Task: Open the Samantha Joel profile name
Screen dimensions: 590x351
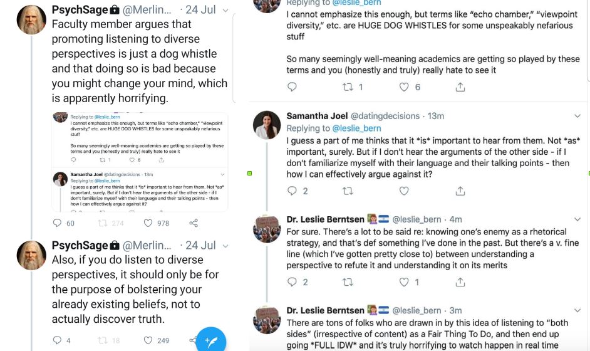Action: (317, 116)
